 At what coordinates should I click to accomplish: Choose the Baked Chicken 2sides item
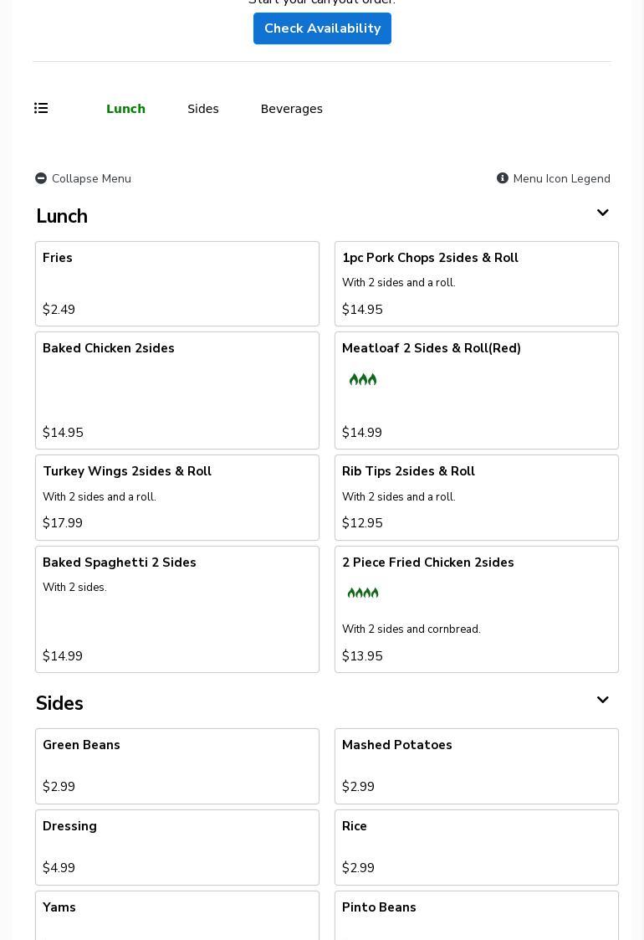coord(177,390)
